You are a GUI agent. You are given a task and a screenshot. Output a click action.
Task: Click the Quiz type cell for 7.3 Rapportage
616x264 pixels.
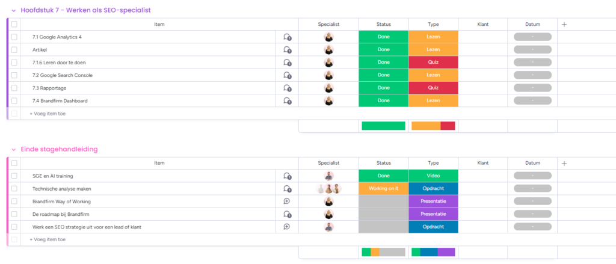(x=433, y=88)
